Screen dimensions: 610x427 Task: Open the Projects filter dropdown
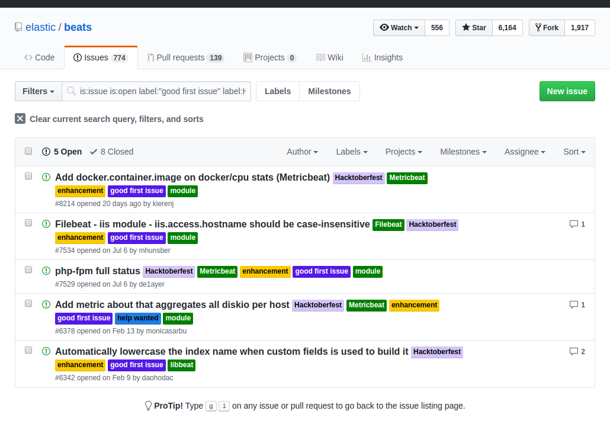point(403,152)
